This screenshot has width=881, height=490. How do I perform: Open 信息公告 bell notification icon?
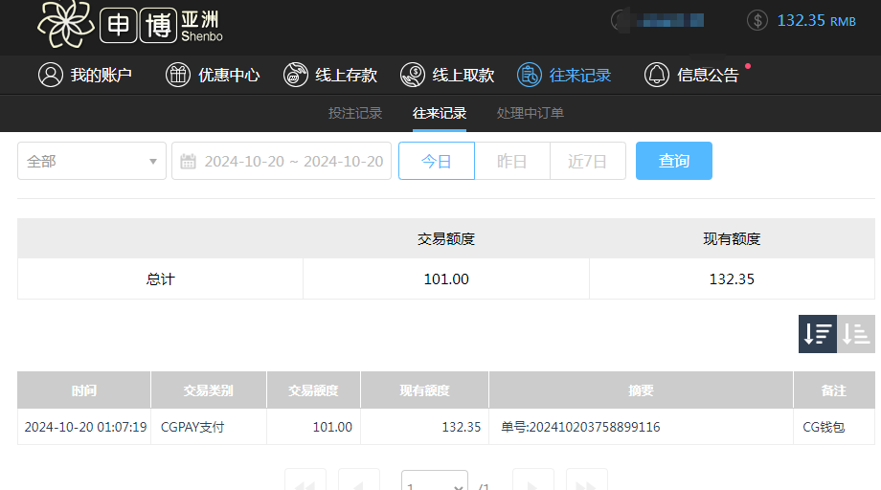(657, 75)
